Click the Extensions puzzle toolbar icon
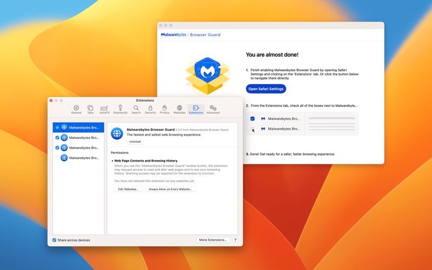Viewport: 432px width, 270px height. pyautogui.click(x=196, y=110)
